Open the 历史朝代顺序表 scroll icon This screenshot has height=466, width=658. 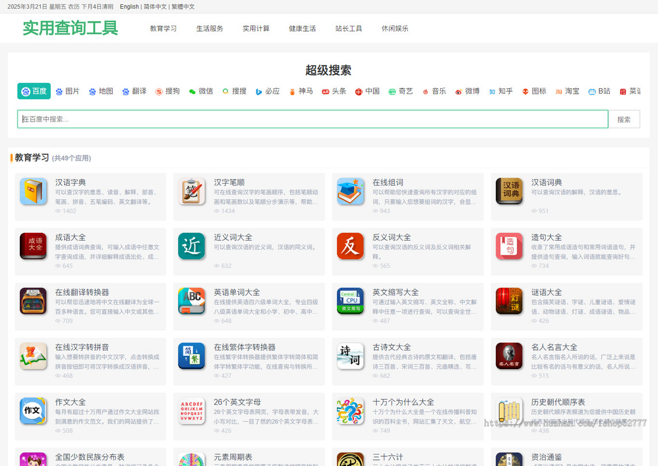pyautogui.click(x=509, y=411)
